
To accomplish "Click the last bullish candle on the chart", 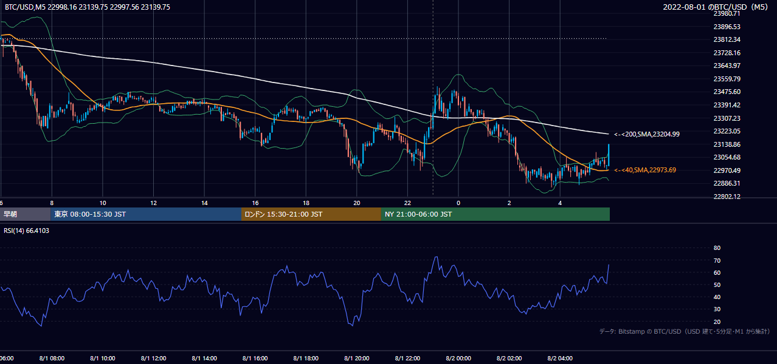I will coord(609,155).
